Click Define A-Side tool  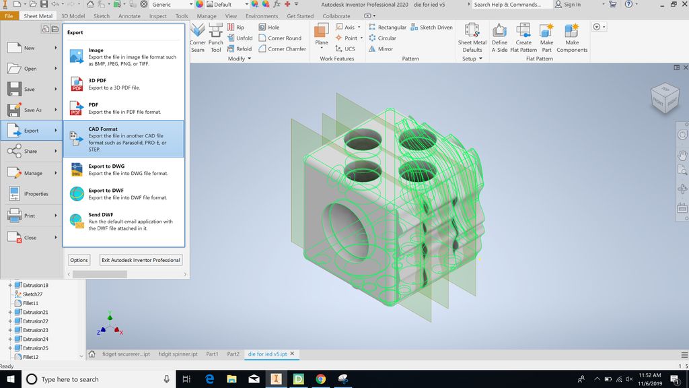pos(500,38)
